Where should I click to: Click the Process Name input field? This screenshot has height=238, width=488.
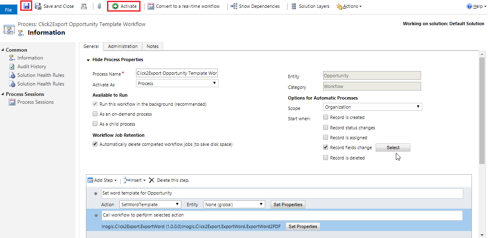[177, 74]
